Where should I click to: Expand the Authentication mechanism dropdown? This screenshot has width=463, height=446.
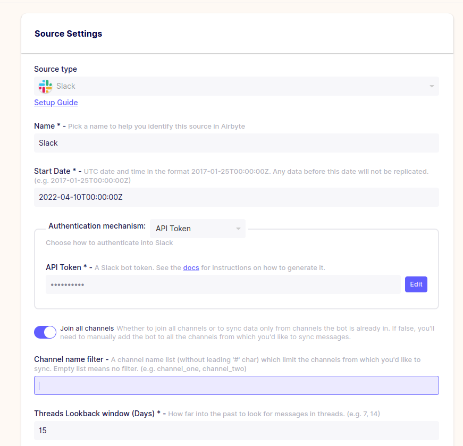[197, 229]
